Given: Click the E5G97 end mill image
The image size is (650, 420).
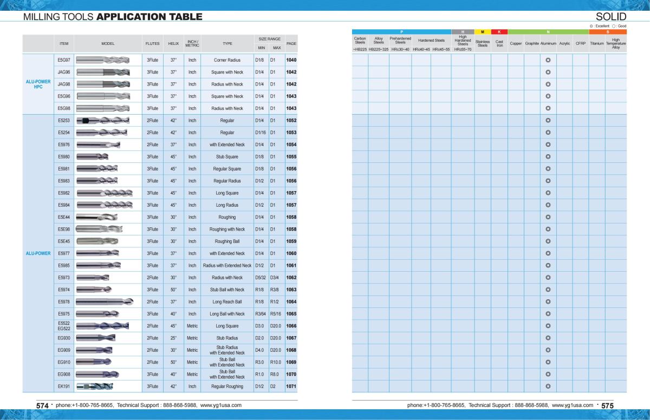Looking at the screenshot, I should (x=103, y=60).
